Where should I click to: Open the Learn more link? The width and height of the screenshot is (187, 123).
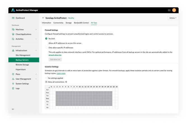61,74
